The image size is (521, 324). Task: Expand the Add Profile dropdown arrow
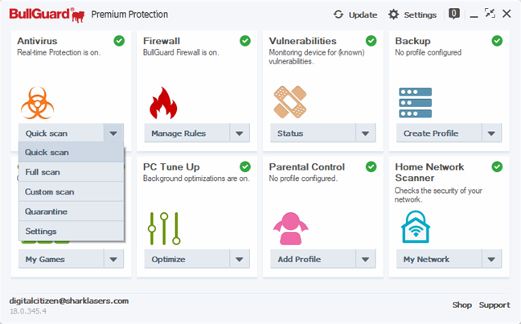coord(365,259)
